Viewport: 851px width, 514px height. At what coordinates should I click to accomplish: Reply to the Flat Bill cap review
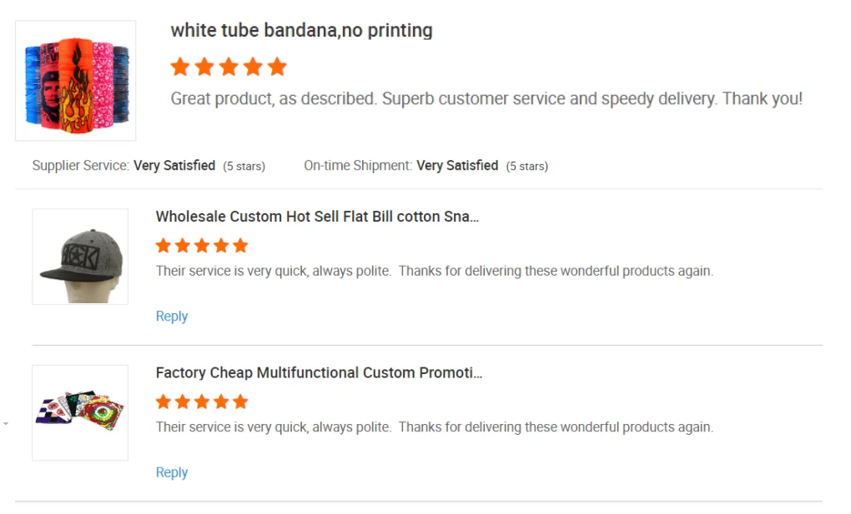[x=172, y=317]
